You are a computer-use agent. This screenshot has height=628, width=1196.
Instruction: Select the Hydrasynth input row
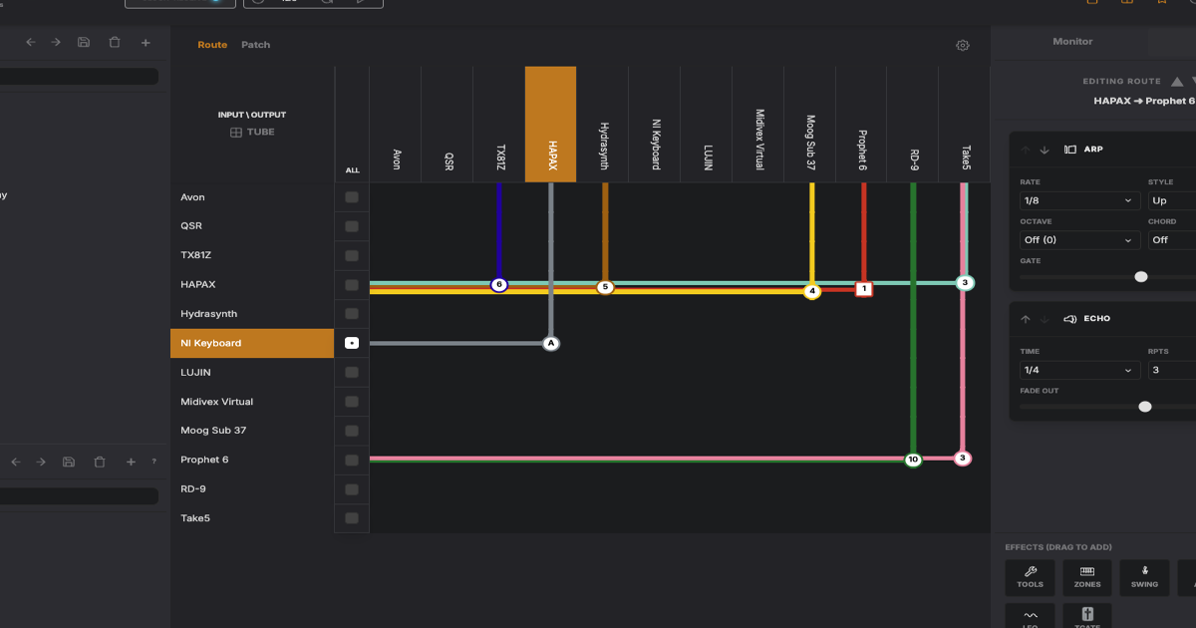pyautogui.click(x=252, y=314)
